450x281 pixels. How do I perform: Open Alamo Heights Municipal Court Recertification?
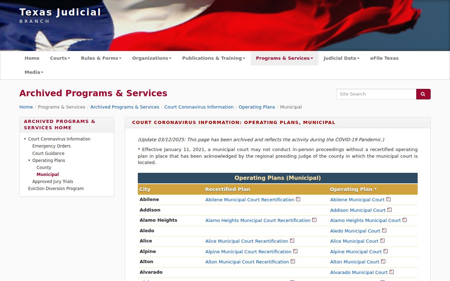258,220
